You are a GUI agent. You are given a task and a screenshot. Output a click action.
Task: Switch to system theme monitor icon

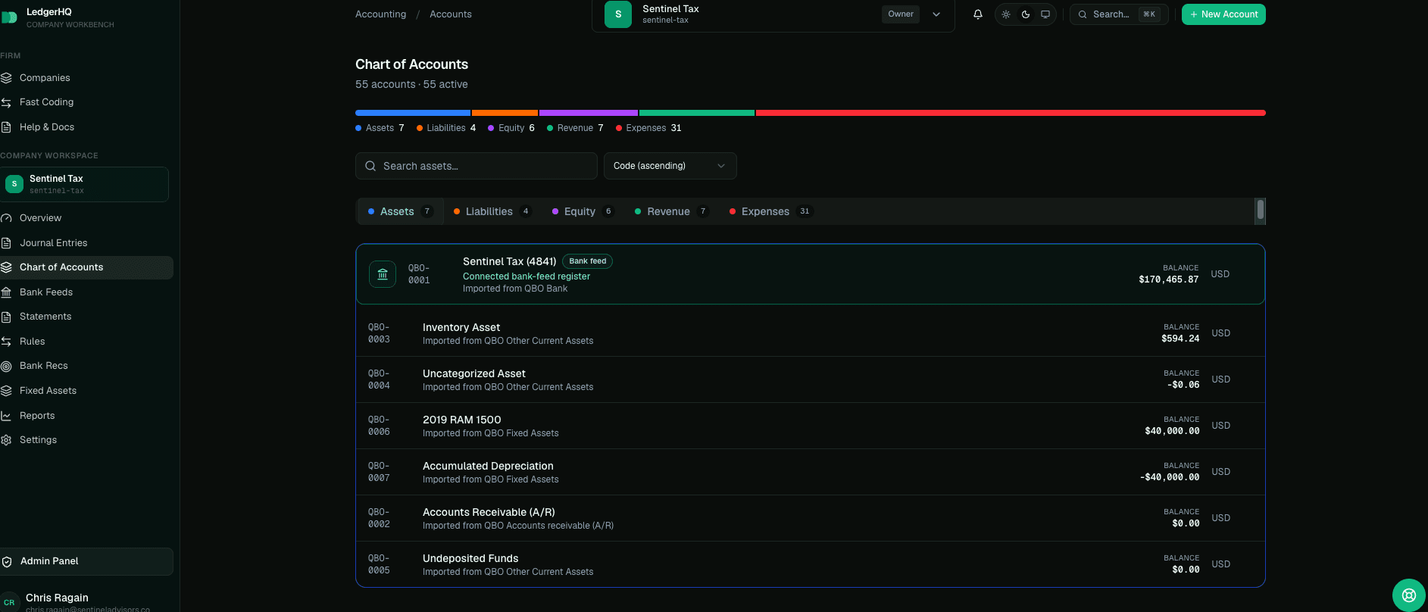pyautogui.click(x=1045, y=14)
